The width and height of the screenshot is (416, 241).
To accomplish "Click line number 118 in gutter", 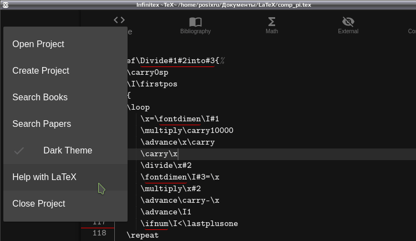I will [99, 233].
